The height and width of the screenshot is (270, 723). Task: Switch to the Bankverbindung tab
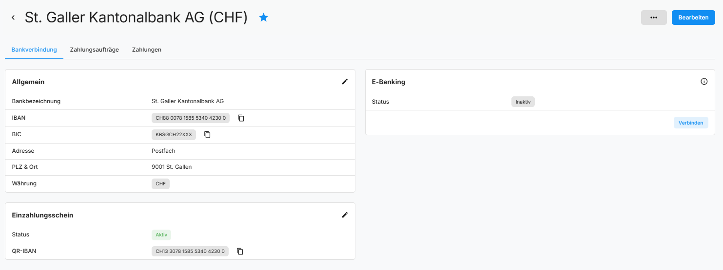(34, 50)
